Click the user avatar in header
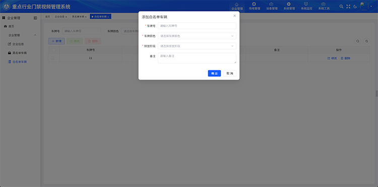Viewport: 378px width, 187px height. point(364,6)
